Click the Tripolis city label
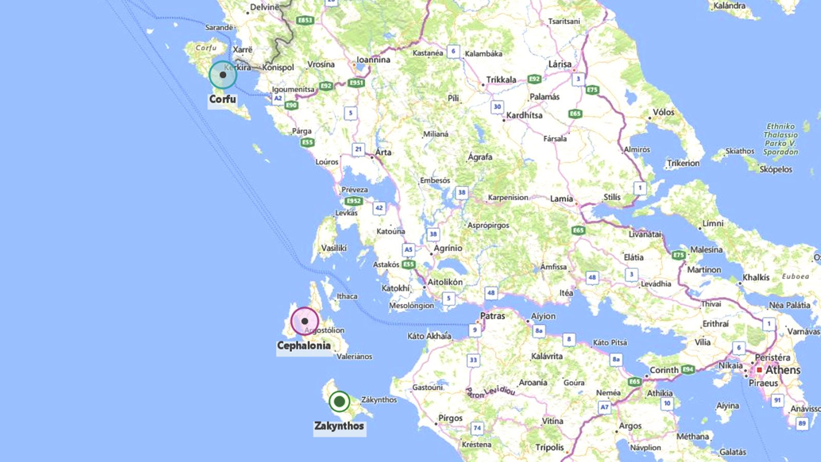This screenshot has width=821, height=462. [x=550, y=447]
